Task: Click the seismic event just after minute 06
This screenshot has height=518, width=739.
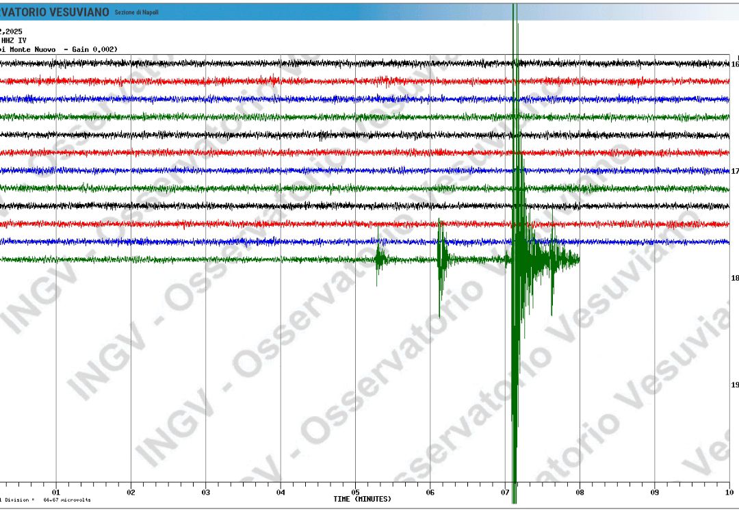Action: 441,257
